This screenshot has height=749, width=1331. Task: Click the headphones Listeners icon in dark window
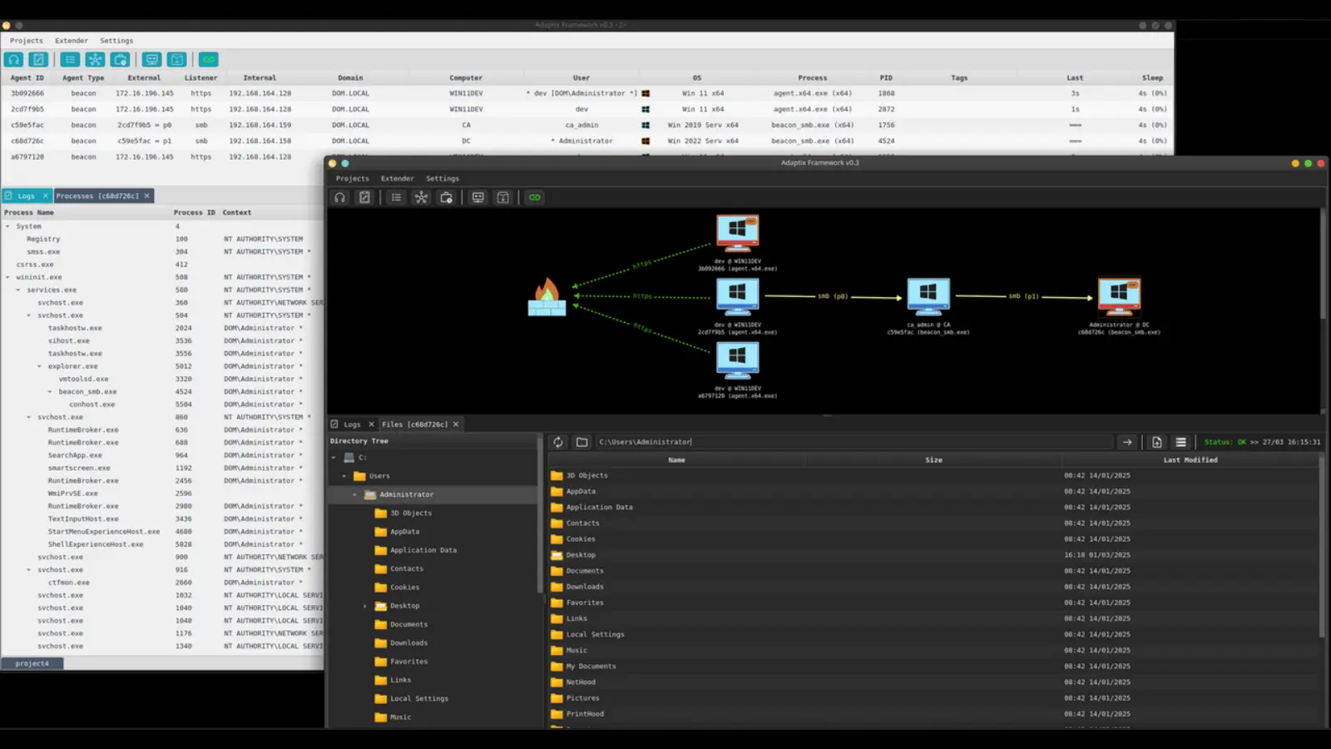(x=339, y=197)
